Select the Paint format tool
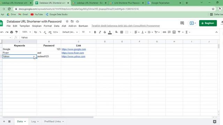Viewport: 223px width, 125px height. (16, 32)
